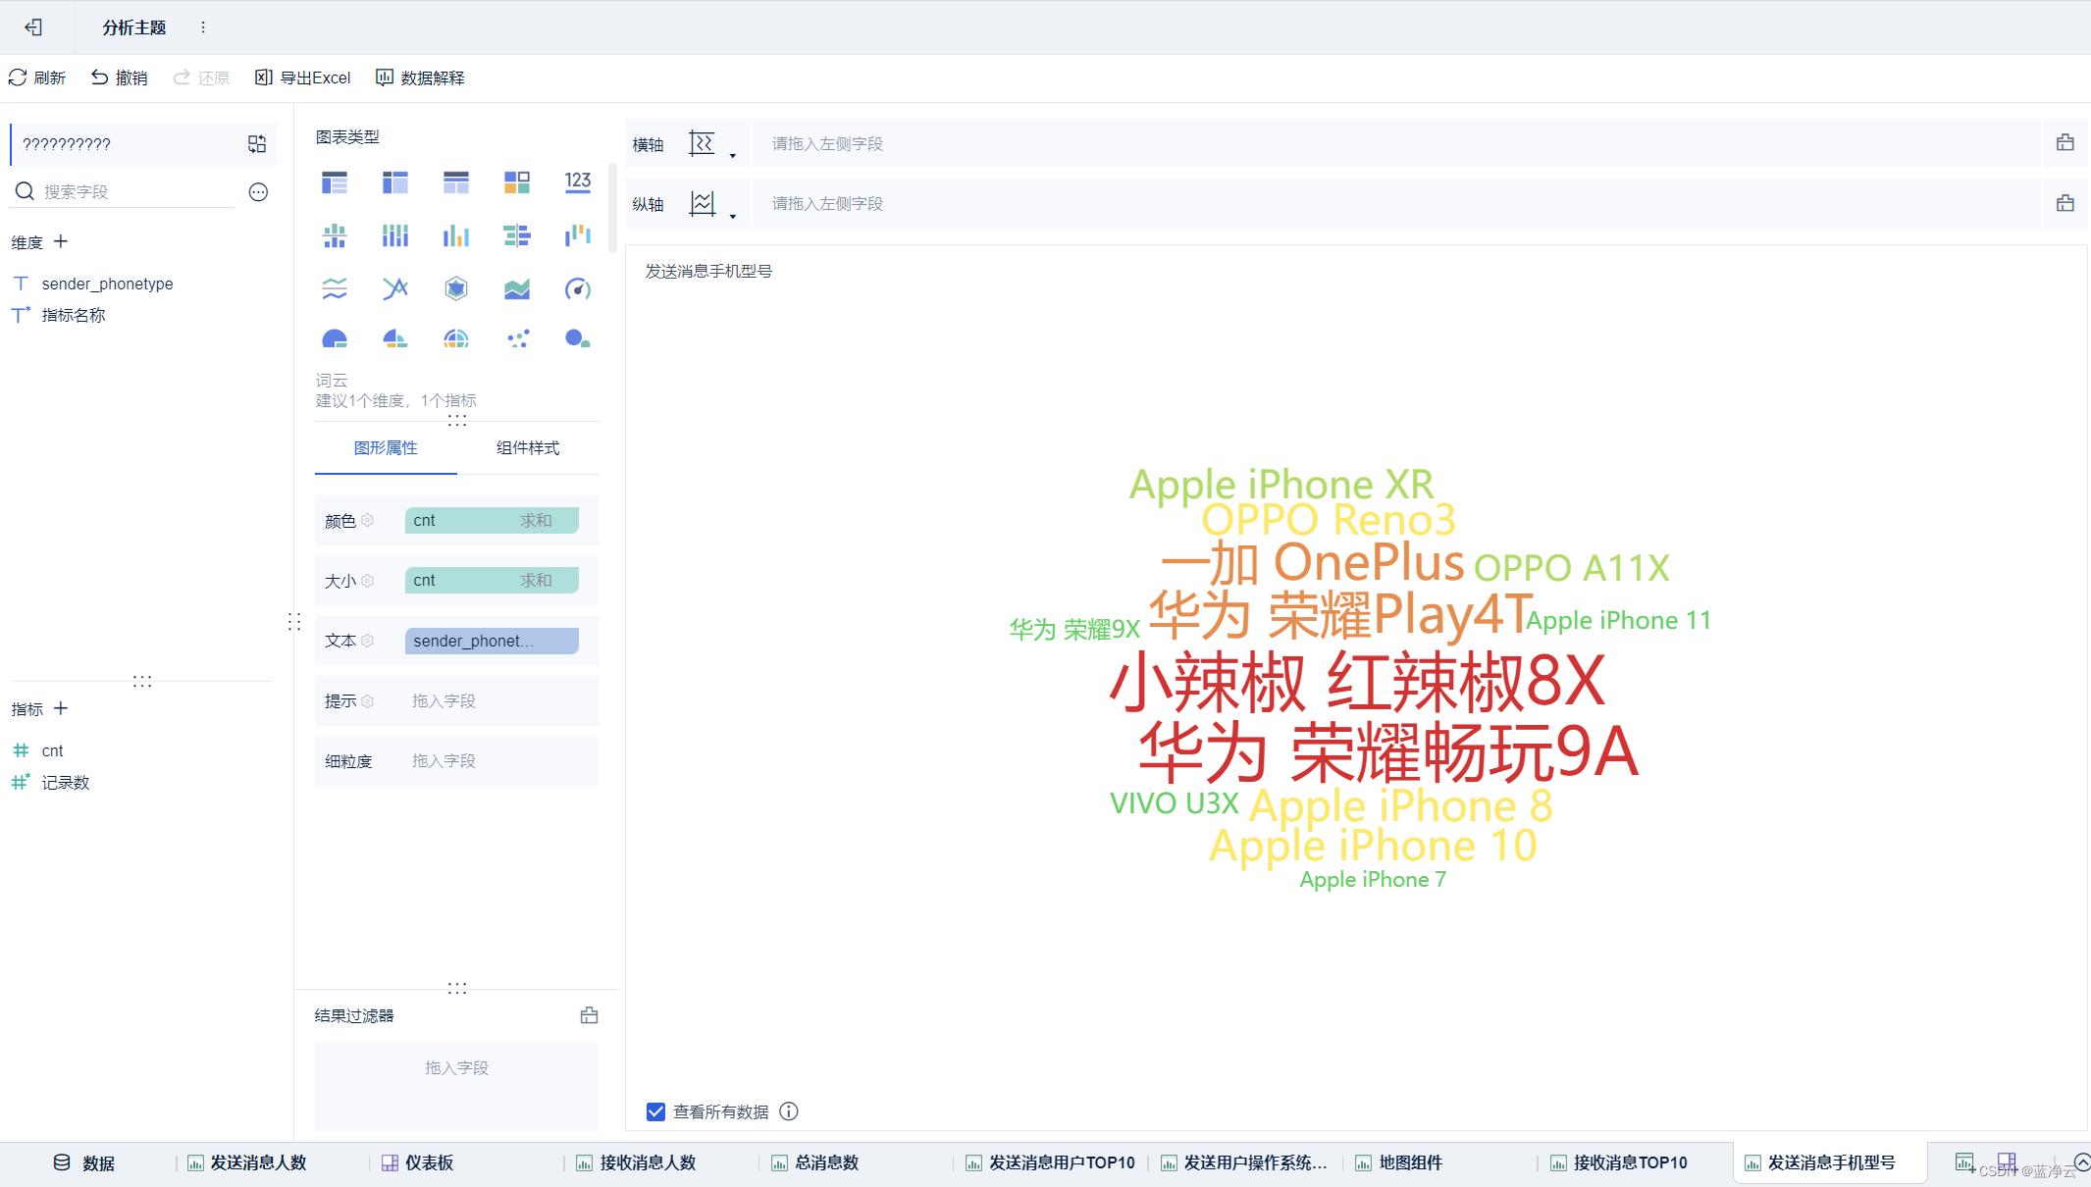The width and height of the screenshot is (2091, 1187).
Task: Click the 撤销 undo button
Action: click(119, 77)
